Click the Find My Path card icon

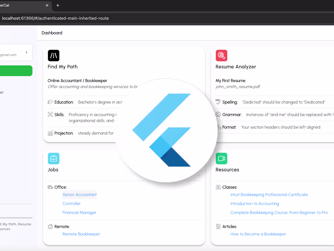coord(53,55)
